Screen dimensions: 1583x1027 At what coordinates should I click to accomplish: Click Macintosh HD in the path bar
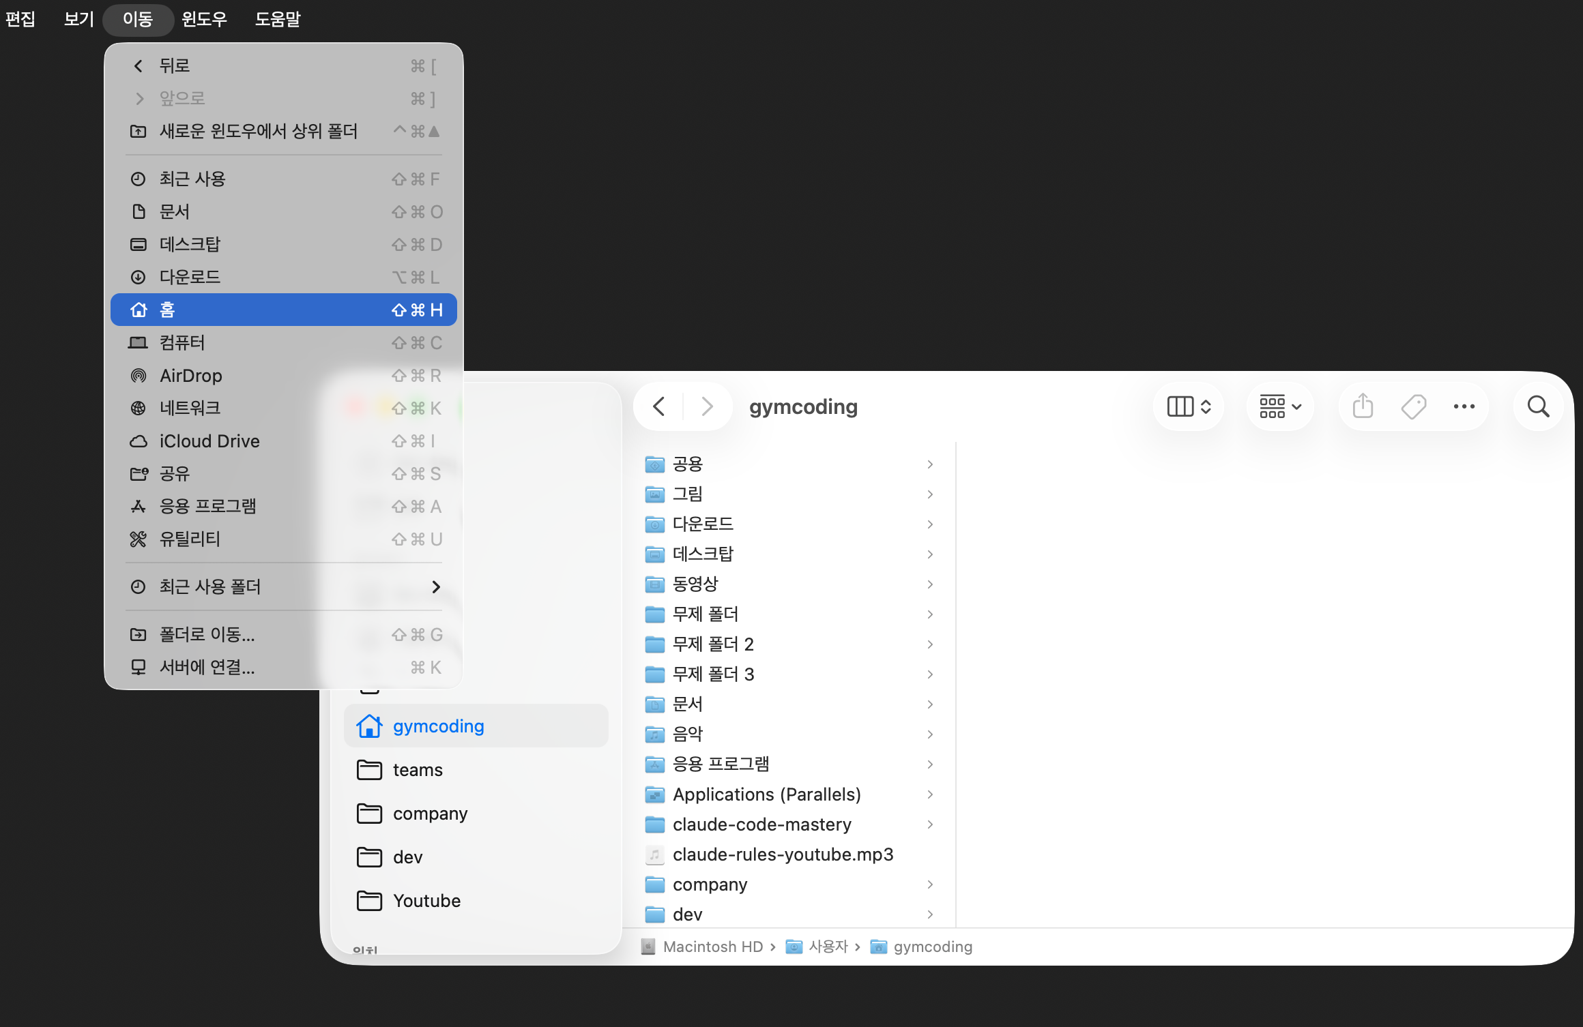712,947
